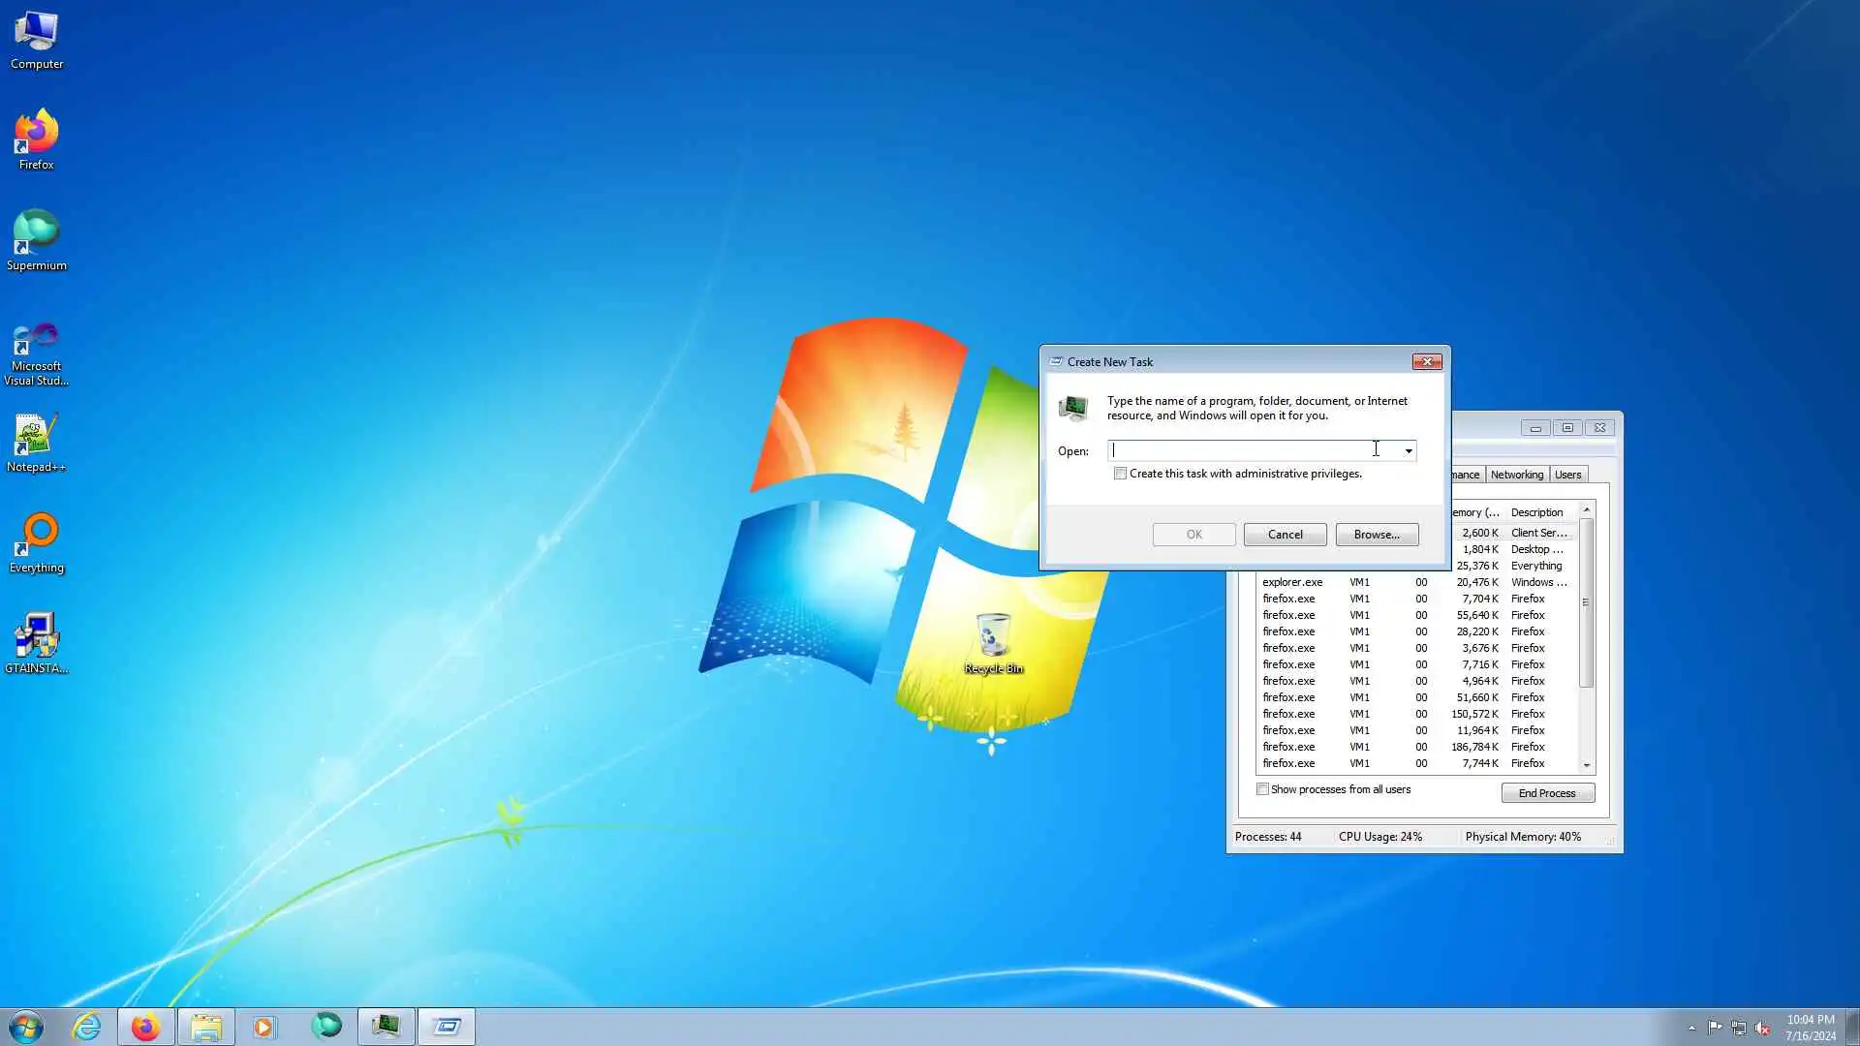Check Show processes from all users

point(1262,789)
